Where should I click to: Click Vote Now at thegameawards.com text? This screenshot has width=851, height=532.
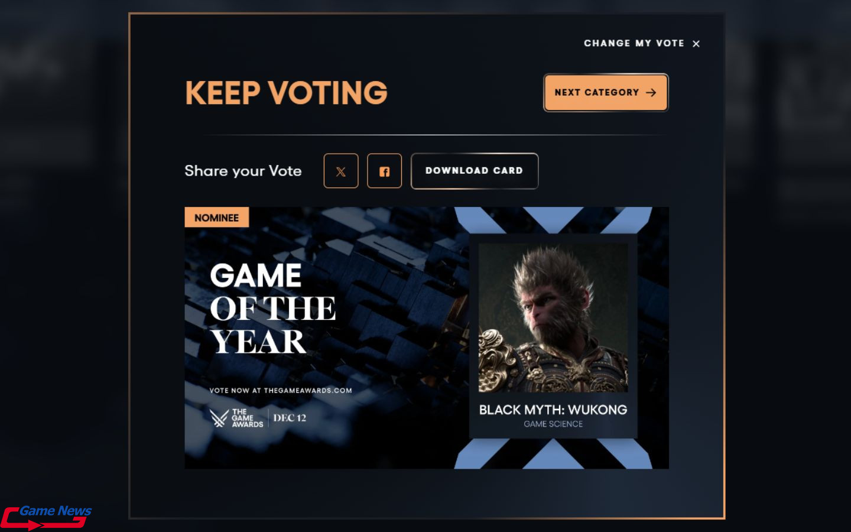(x=281, y=390)
